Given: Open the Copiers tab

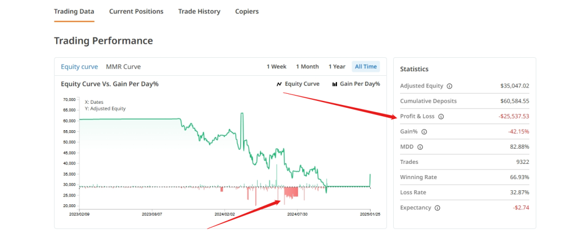Looking at the screenshot, I should [247, 11].
